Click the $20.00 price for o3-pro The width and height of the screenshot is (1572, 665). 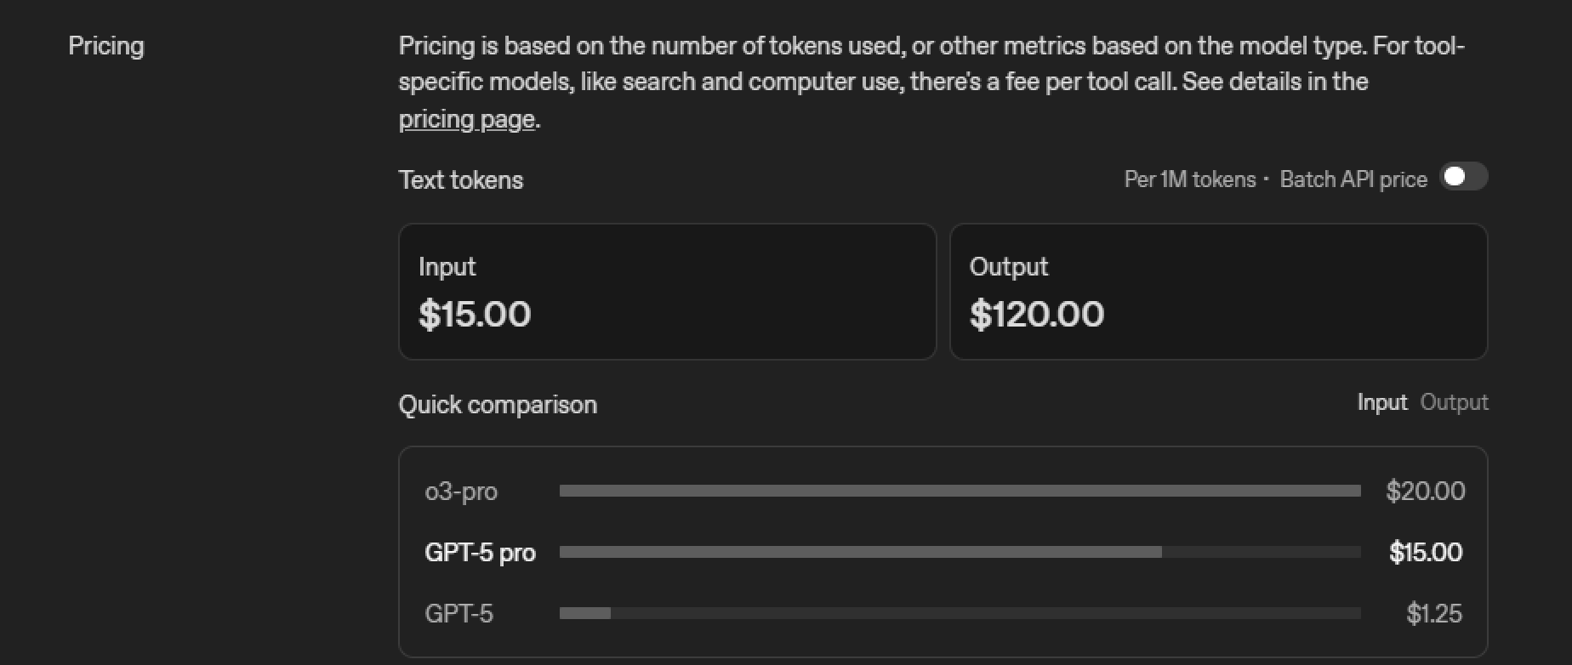pos(1425,491)
